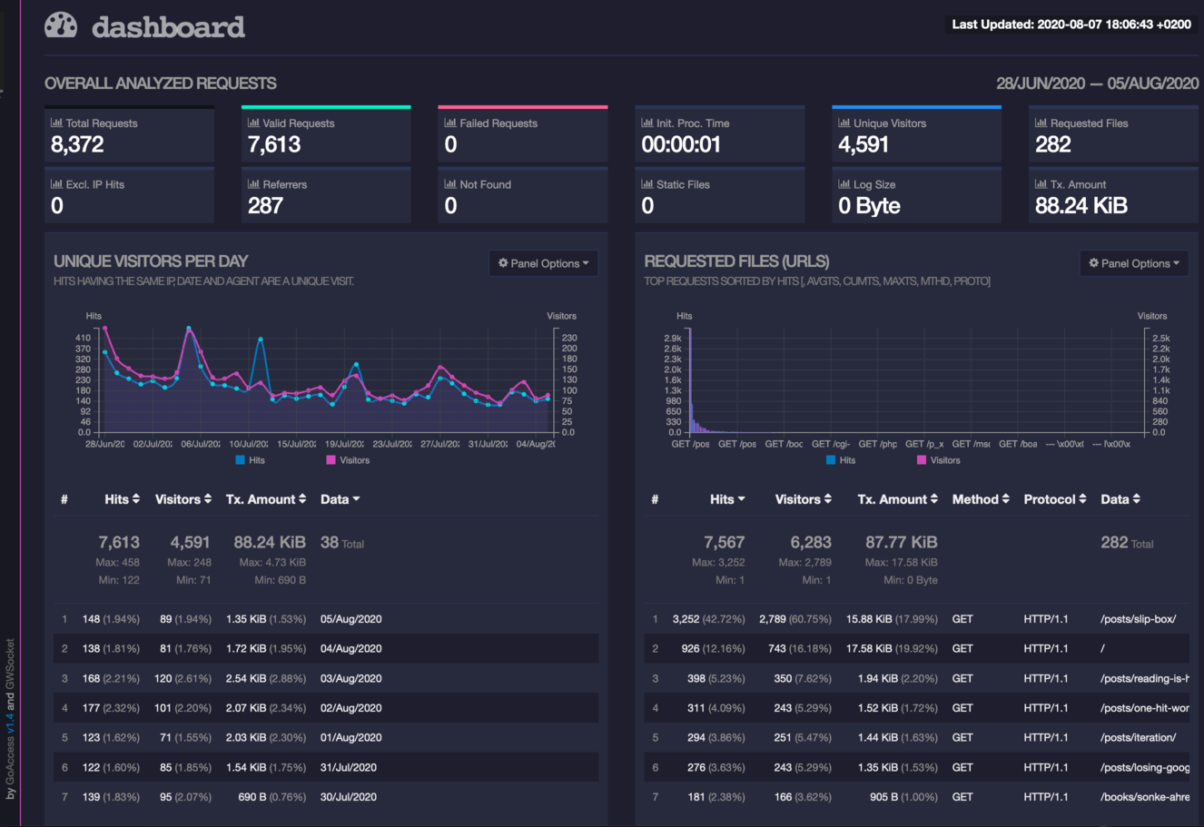
Task: Select the Valid Requests 7,613 stat box
Action: coord(326,135)
